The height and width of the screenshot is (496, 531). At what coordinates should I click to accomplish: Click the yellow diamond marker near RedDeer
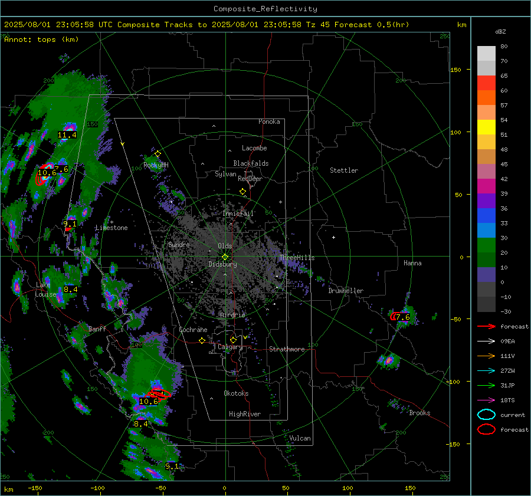click(x=242, y=192)
